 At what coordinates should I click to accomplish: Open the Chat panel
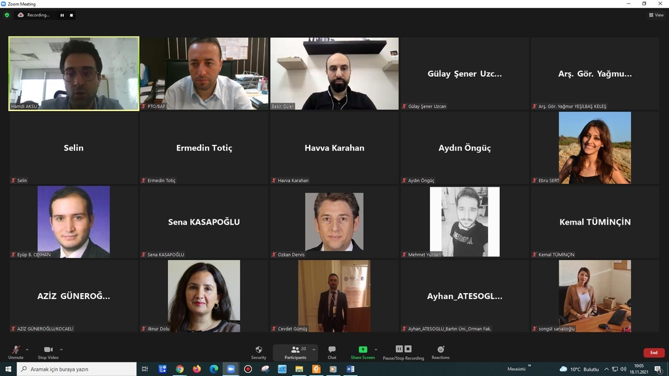tap(332, 352)
